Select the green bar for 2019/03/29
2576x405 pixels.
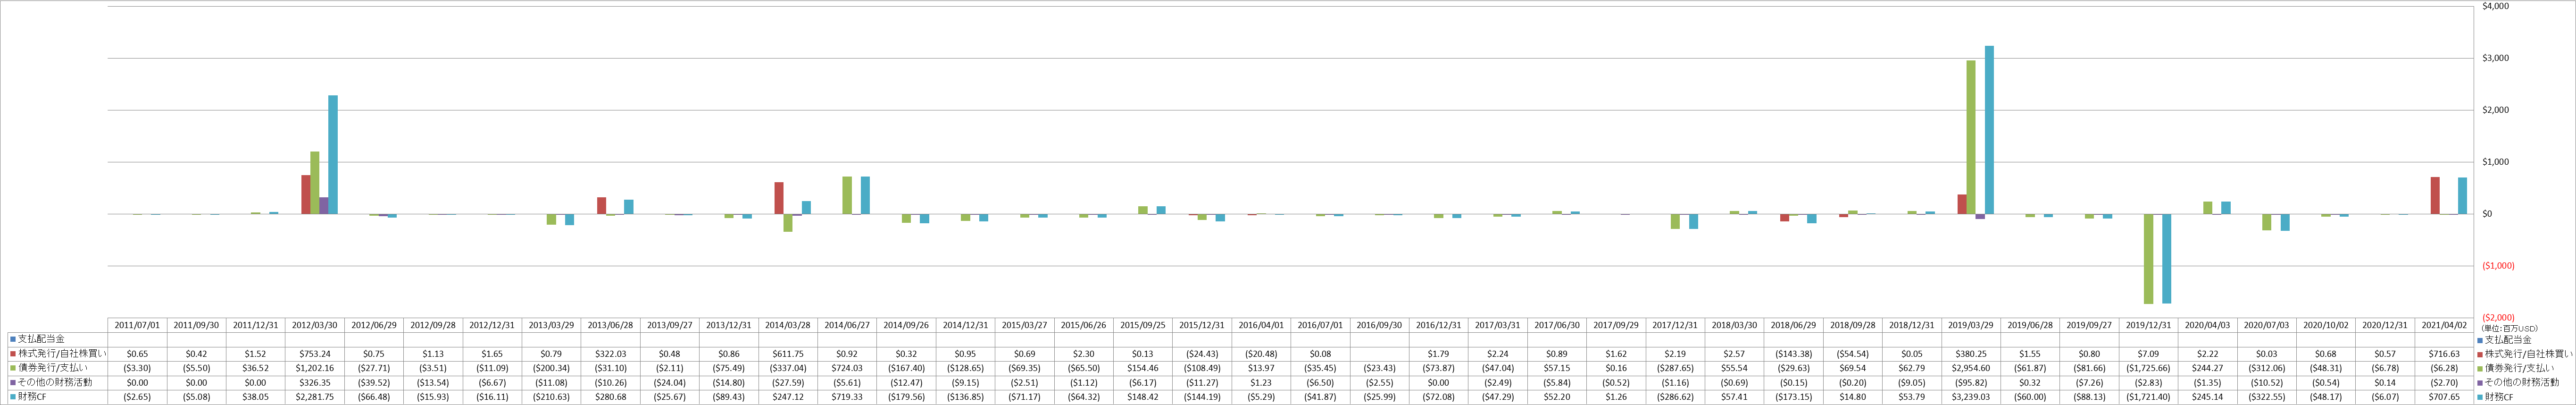[x=1971, y=137]
